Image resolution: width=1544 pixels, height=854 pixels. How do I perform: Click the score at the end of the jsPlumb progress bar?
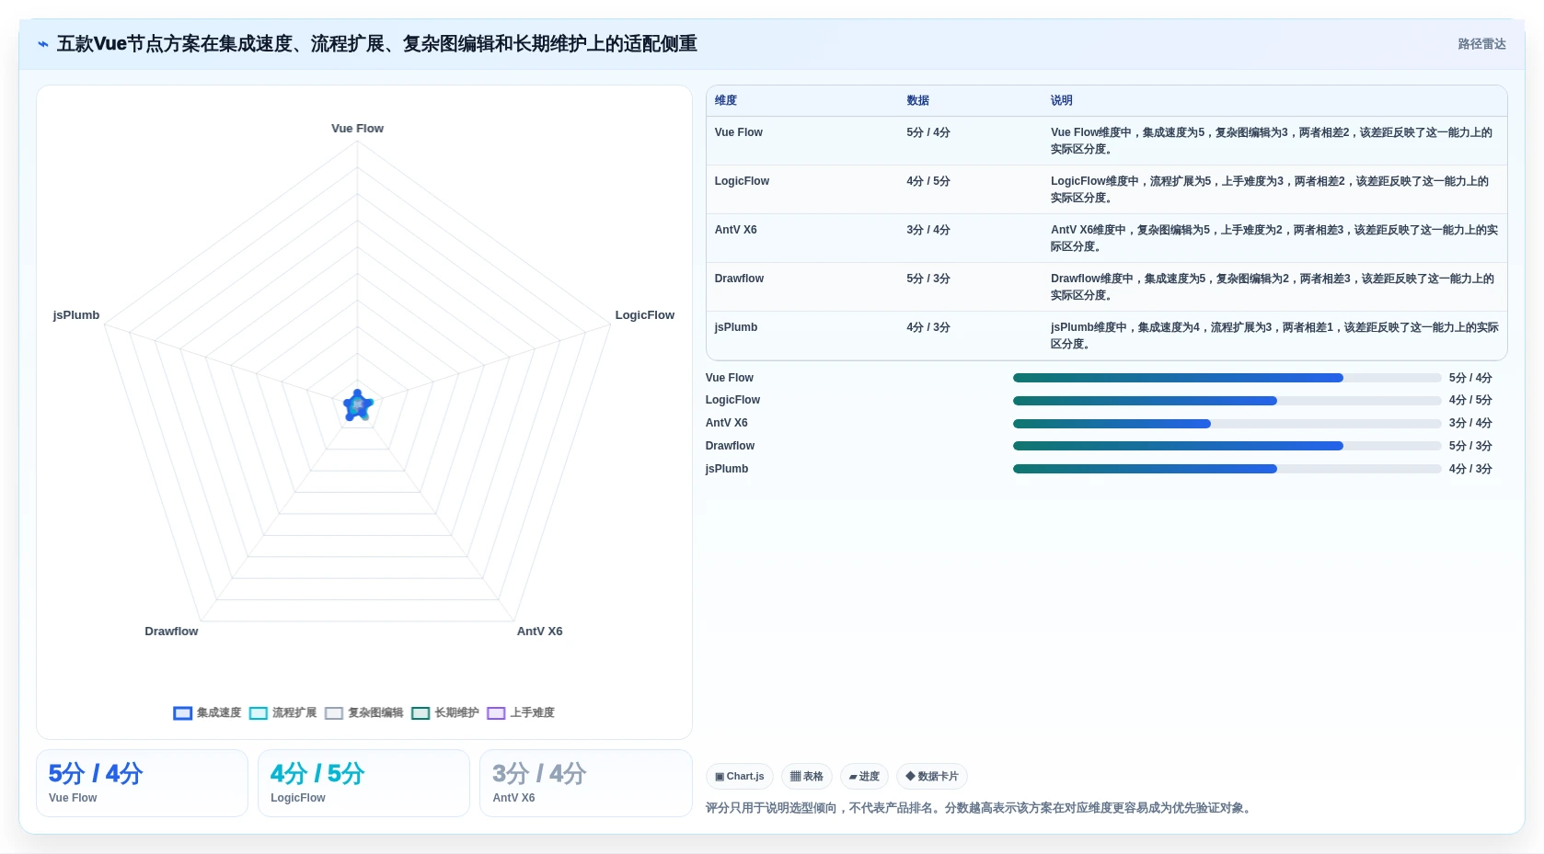tap(1470, 469)
